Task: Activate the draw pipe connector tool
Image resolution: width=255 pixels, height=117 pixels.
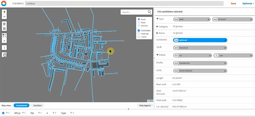Action: [x=4, y=48]
